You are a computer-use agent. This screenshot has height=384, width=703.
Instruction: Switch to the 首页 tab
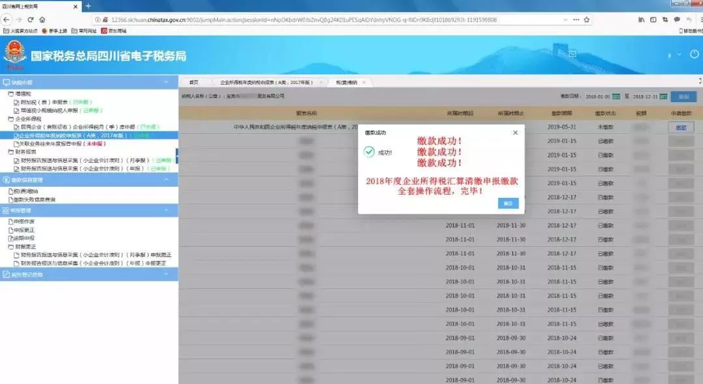pyautogui.click(x=193, y=83)
